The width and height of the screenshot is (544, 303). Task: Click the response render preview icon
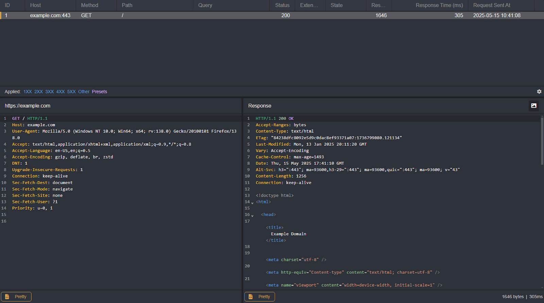pyautogui.click(x=534, y=106)
